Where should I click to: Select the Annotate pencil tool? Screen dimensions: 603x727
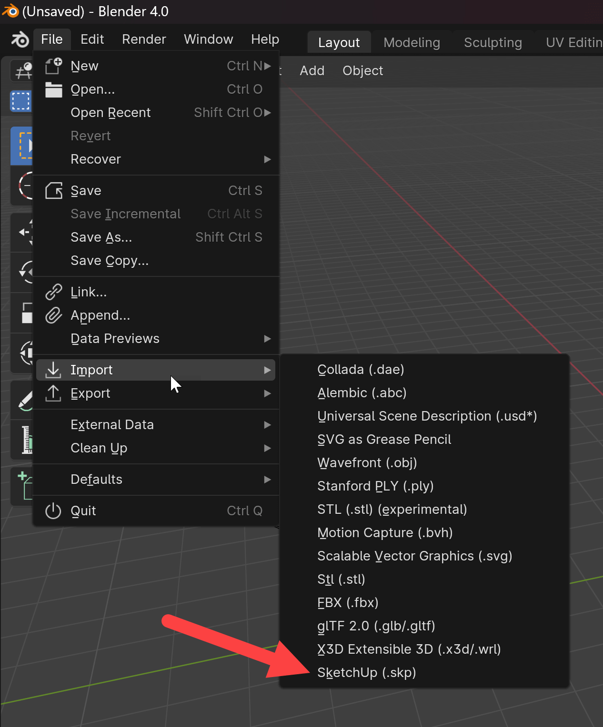[21, 399]
